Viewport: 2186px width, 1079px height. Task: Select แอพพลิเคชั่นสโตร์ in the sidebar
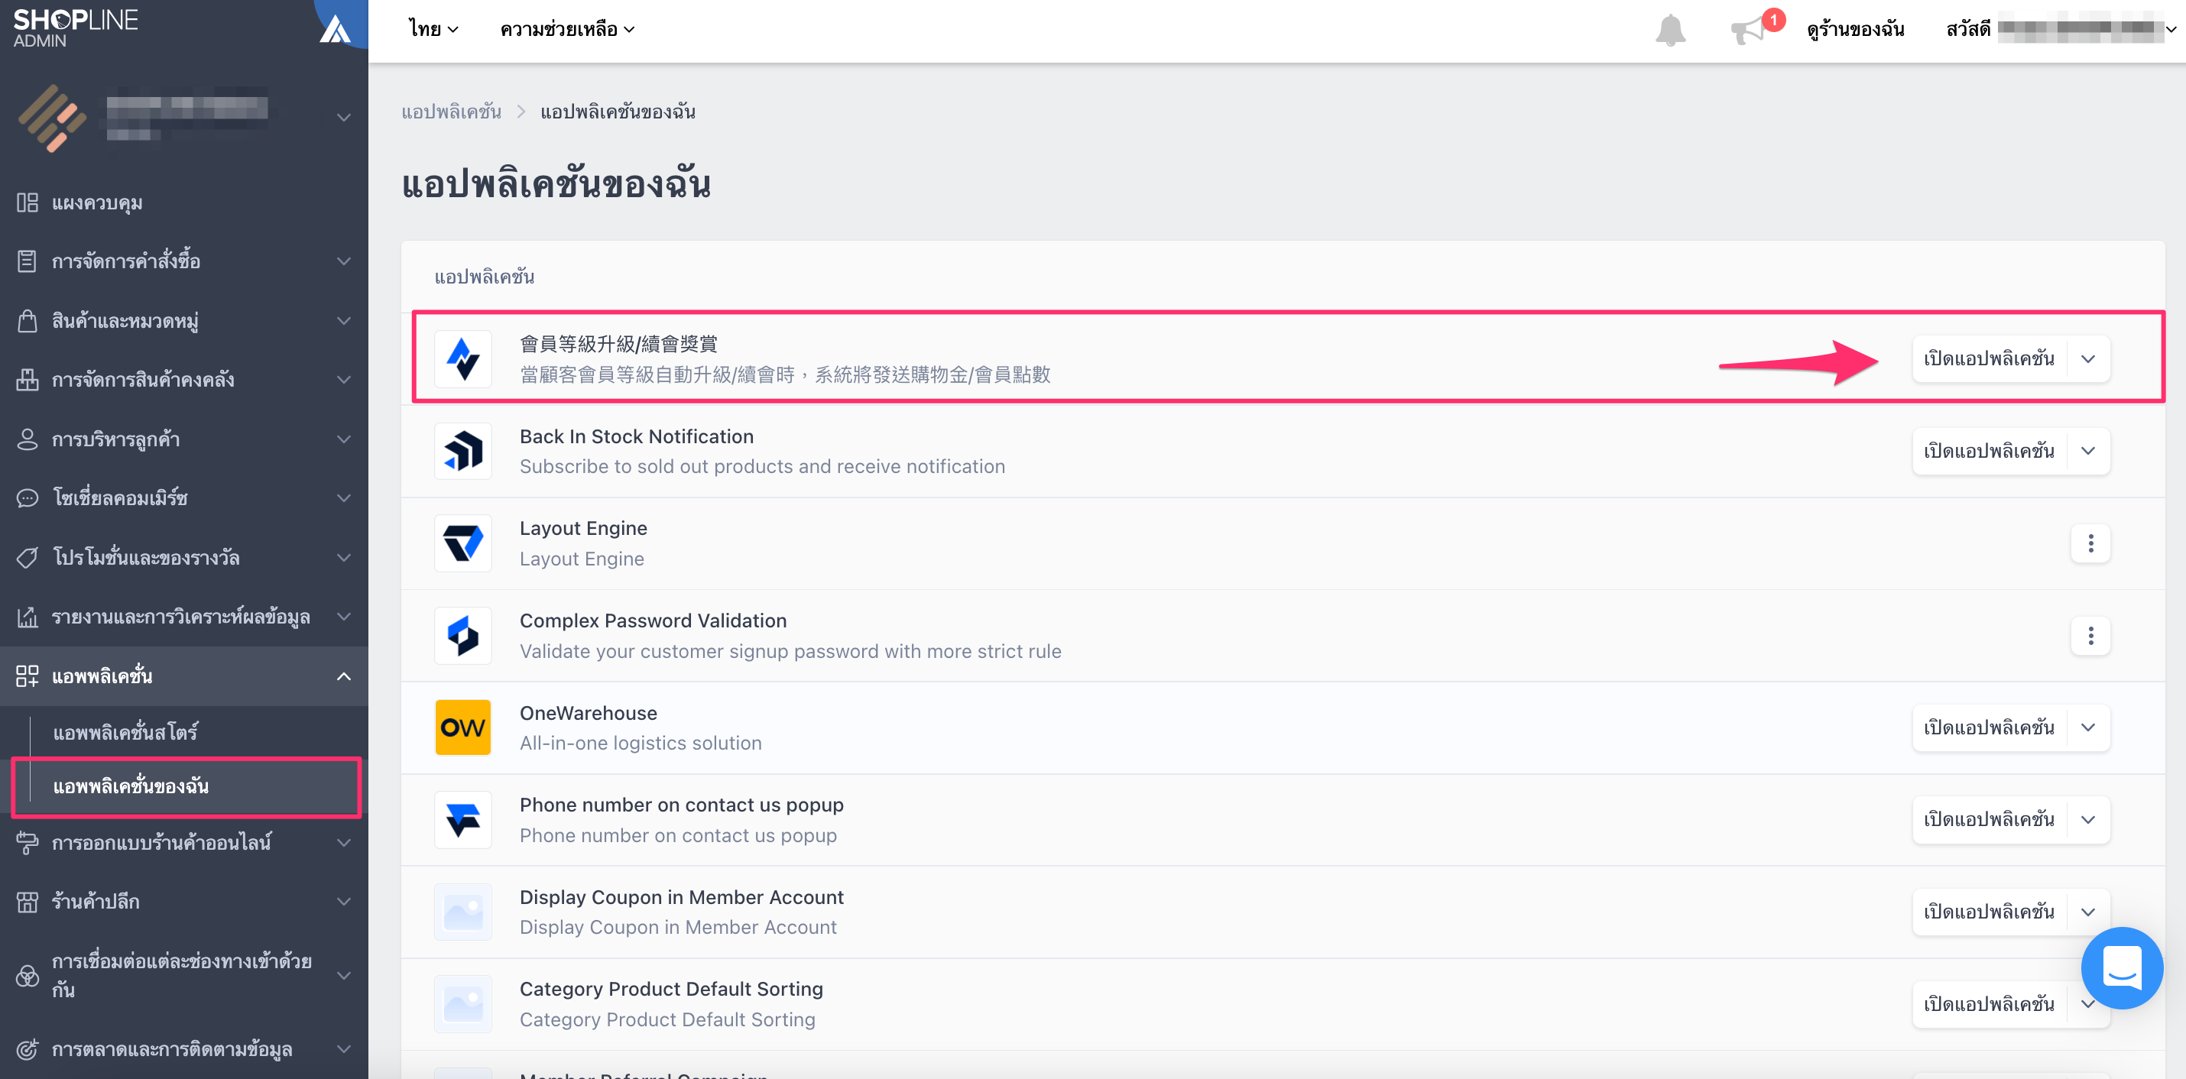(125, 731)
